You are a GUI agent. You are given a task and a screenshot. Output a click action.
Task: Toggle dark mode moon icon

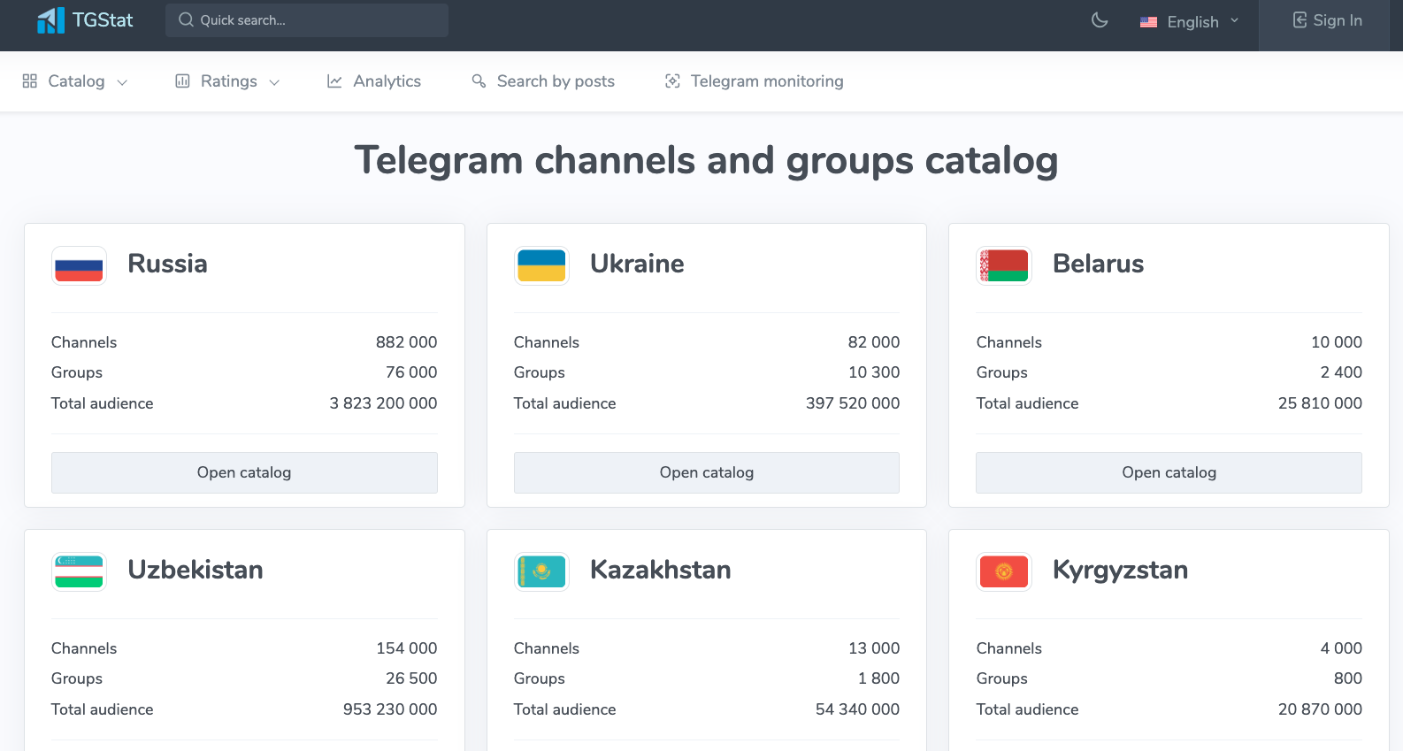pos(1100,19)
